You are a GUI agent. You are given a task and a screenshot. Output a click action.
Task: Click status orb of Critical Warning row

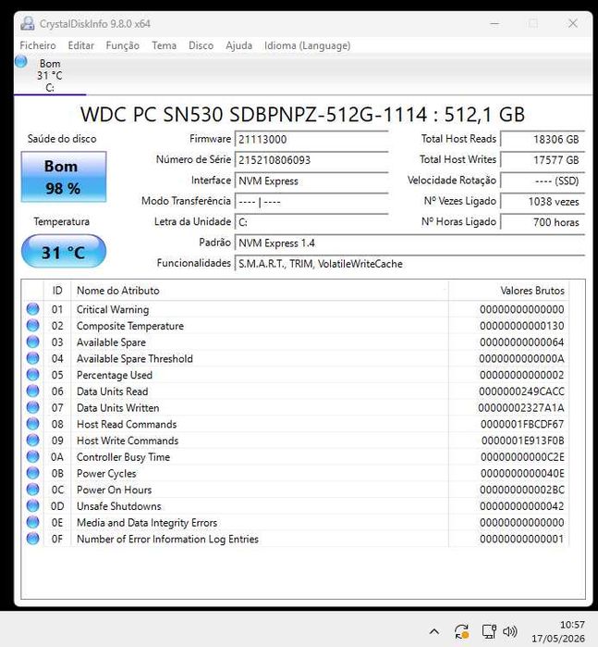point(33,309)
